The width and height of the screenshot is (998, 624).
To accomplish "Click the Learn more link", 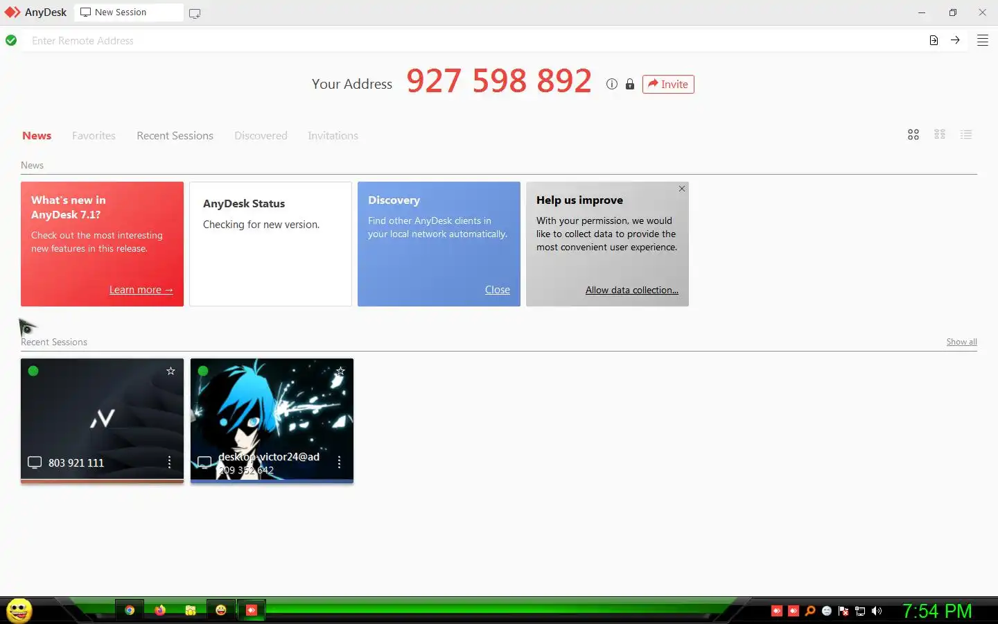I will tap(141, 290).
